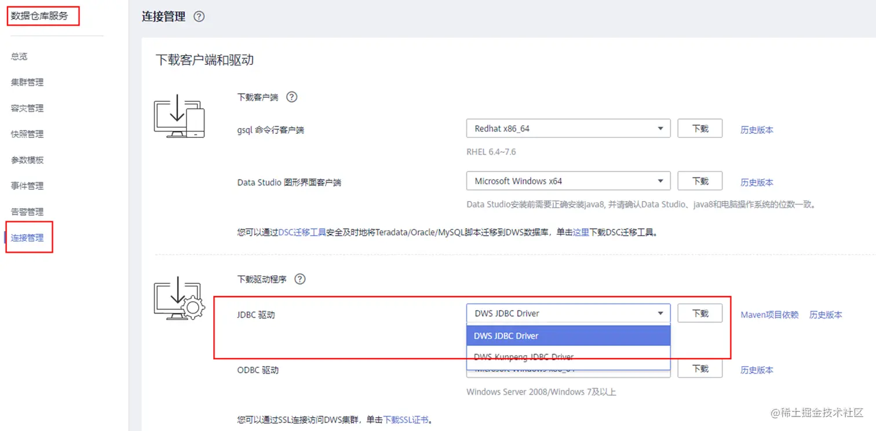Open 历史版本 link for Data Studio
The height and width of the screenshot is (431, 876).
click(757, 182)
